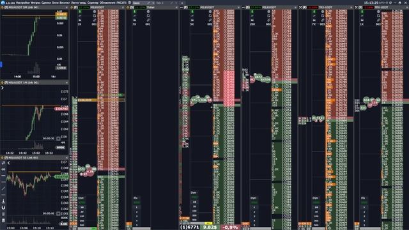Select the 100 volume preset in 3X MILKUSDT panel
409x230 pixels.
point(82,216)
